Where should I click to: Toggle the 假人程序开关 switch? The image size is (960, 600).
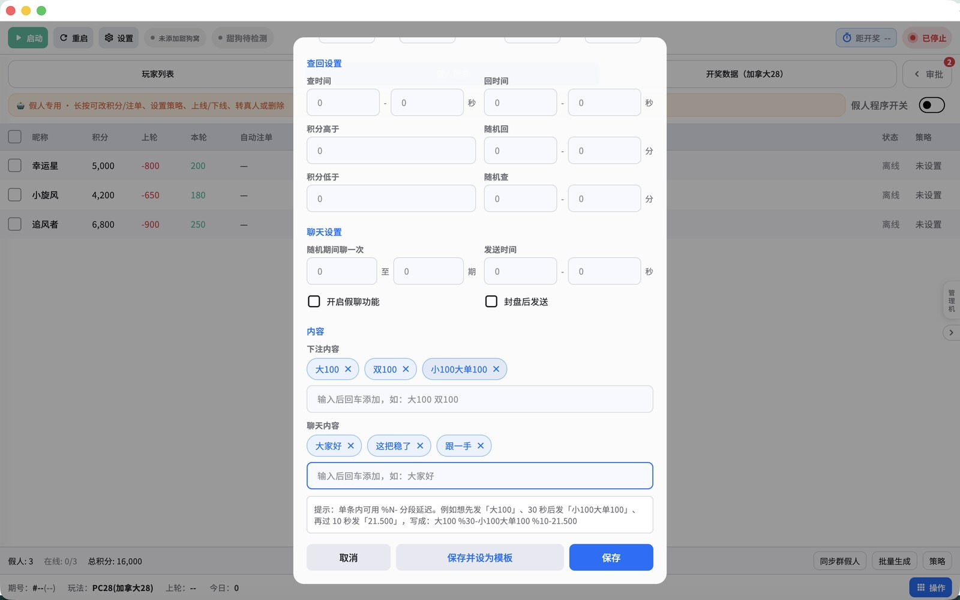pos(932,105)
